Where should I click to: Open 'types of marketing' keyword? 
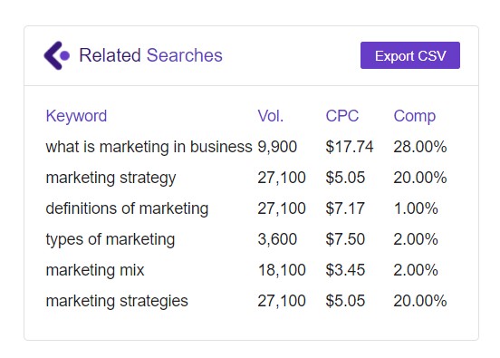pyautogui.click(x=111, y=239)
